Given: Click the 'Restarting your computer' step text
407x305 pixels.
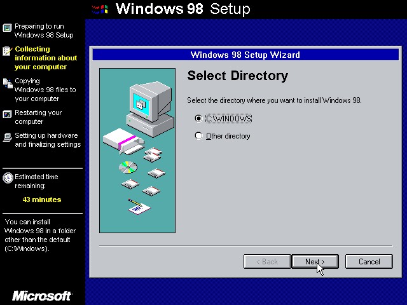Looking at the screenshot, I should [38, 117].
